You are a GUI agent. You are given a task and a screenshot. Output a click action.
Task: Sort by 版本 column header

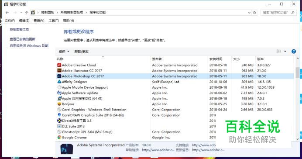(275, 59)
